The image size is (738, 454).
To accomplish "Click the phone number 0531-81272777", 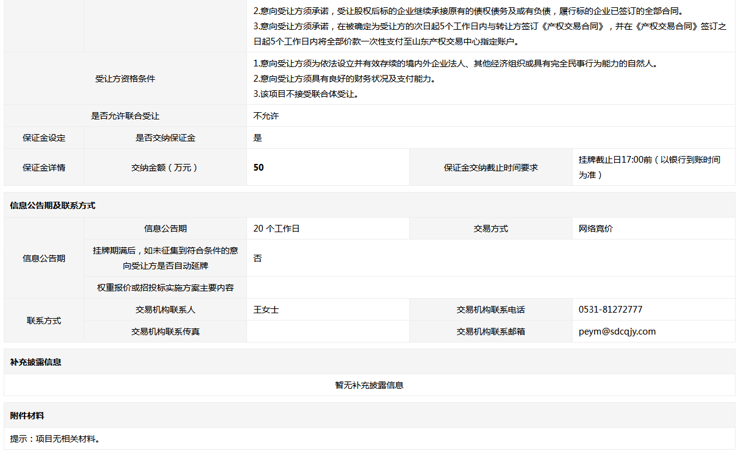I will [x=610, y=310].
